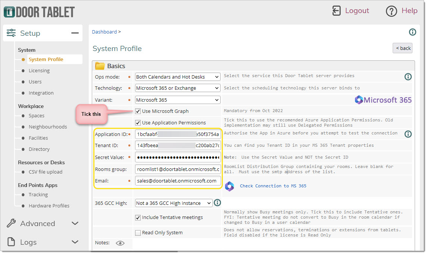Click the Email input field
Image resolution: width=427 pixels, height=254 pixels.
(178, 181)
